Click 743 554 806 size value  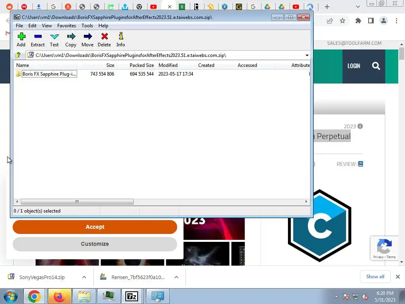pyautogui.click(x=102, y=74)
